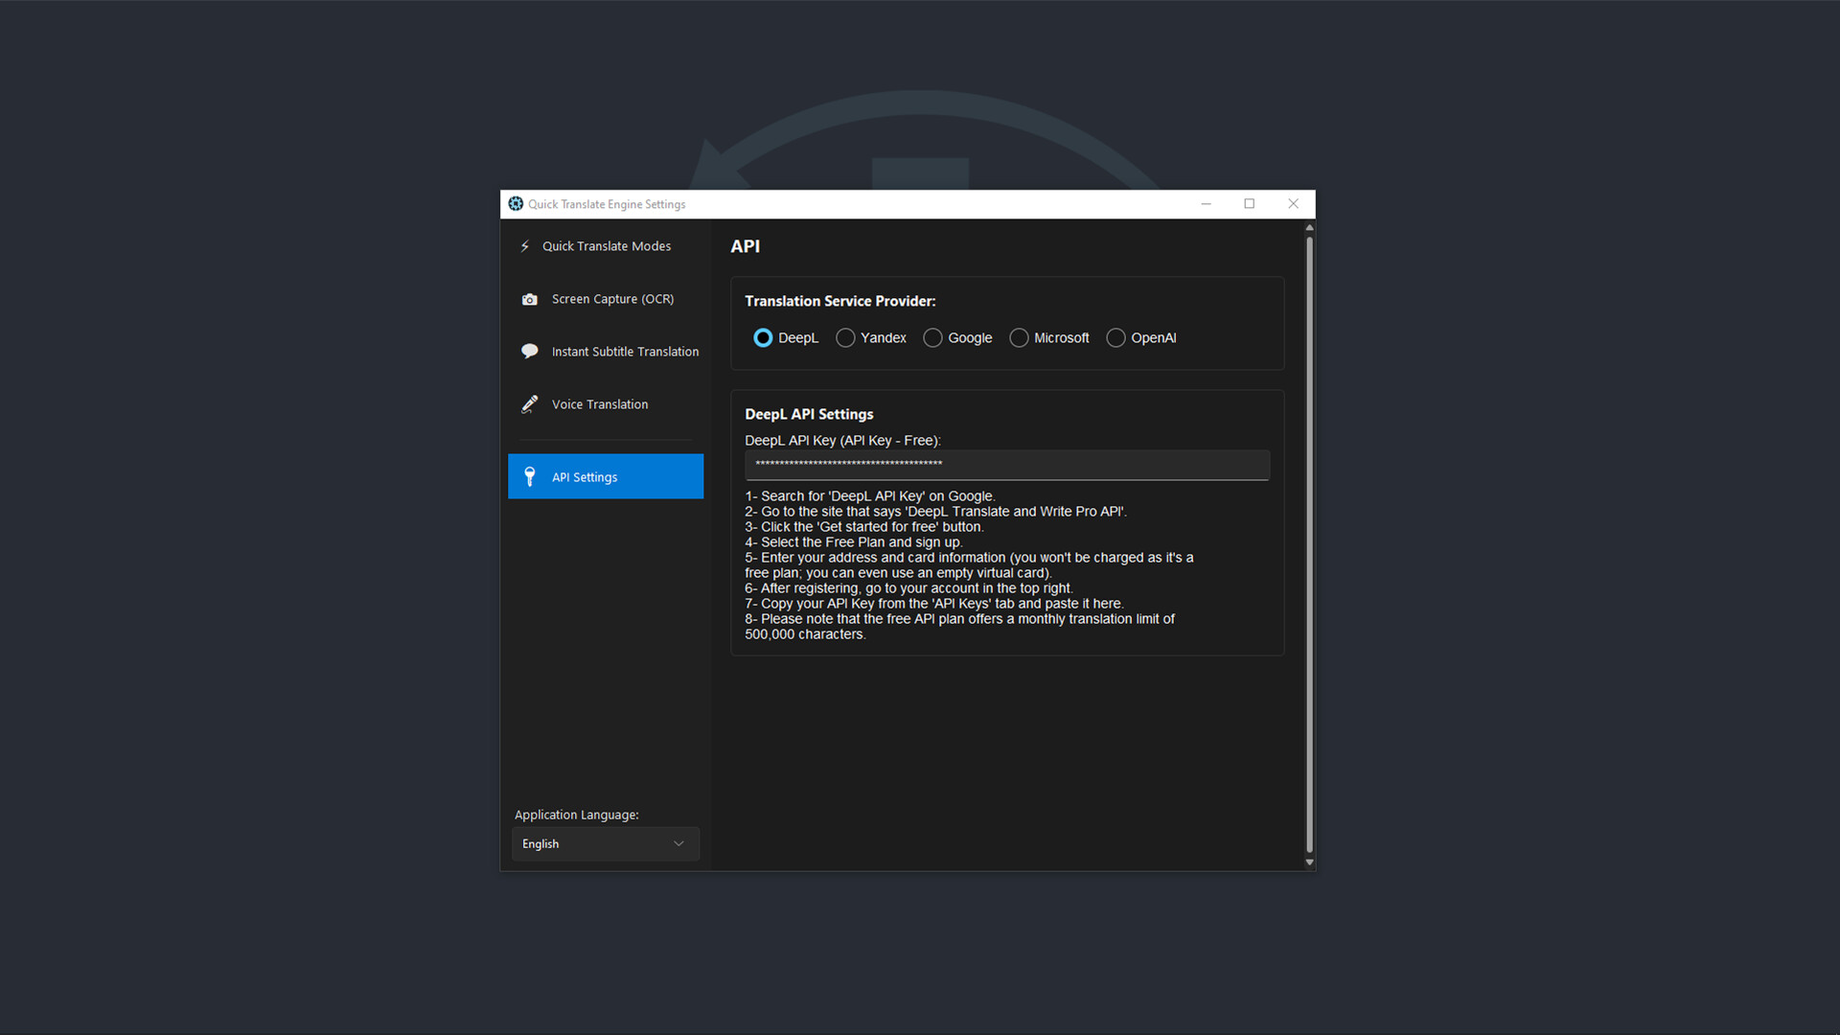Screen dimensions: 1840x1035
Task: Open the Quick Translate Modes page
Action: (606, 245)
